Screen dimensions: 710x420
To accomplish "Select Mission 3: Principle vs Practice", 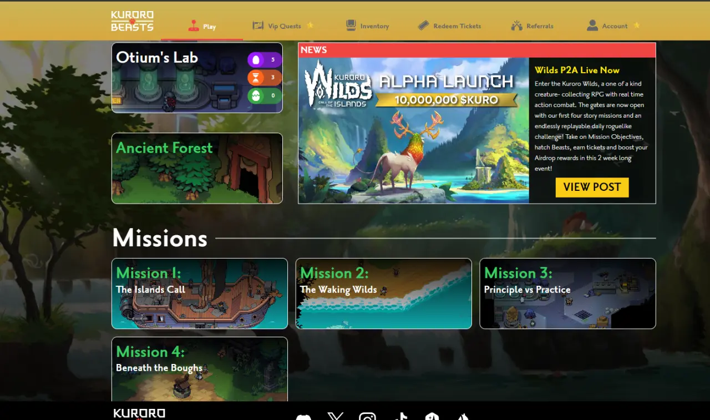I will click(x=567, y=294).
